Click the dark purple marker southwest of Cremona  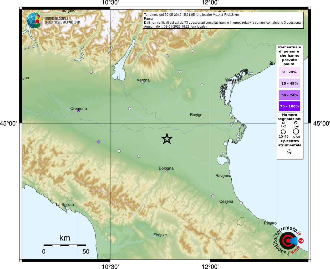click(99, 142)
